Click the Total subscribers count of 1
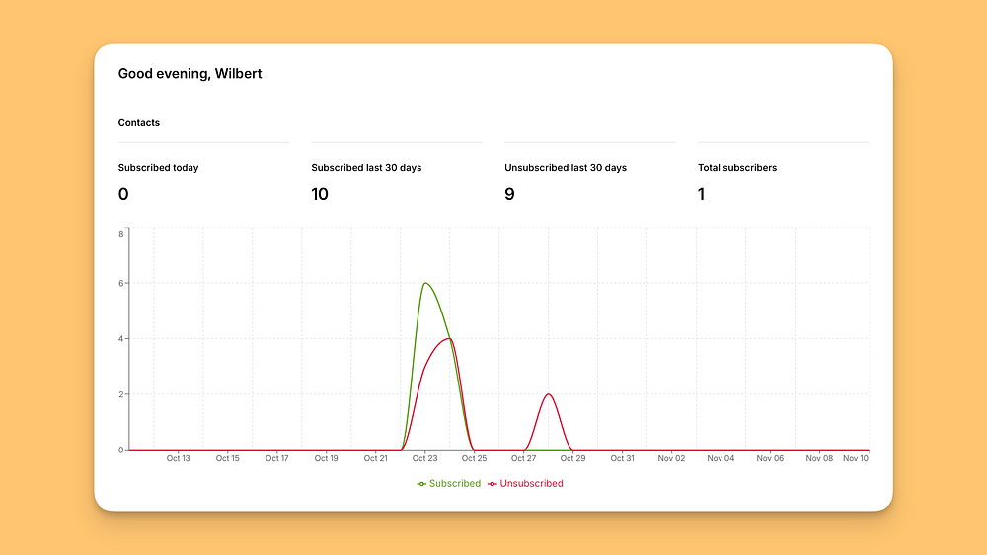The width and height of the screenshot is (987, 555). (x=701, y=194)
